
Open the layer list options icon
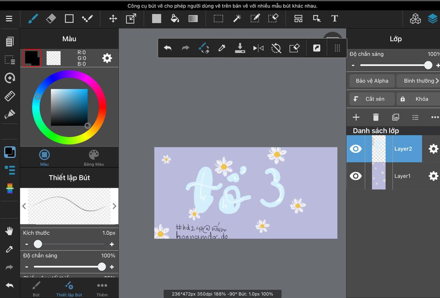pos(416,117)
